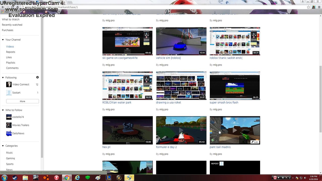Screen dimensions: 322x181
Task: Launch Paint from the taskbar
Action: [x=98, y=178]
